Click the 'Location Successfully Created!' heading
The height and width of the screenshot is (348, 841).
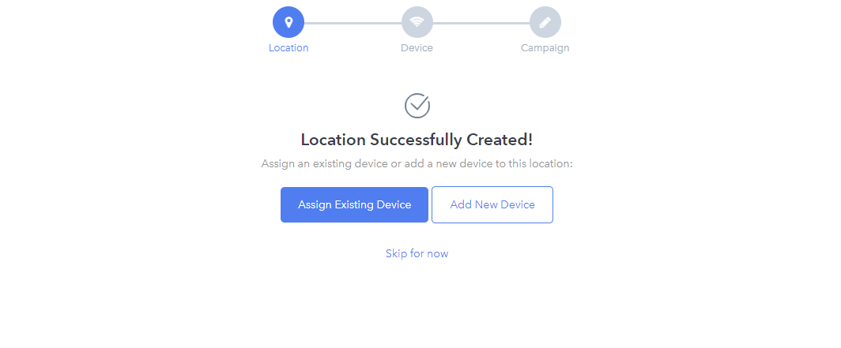point(417,140)
